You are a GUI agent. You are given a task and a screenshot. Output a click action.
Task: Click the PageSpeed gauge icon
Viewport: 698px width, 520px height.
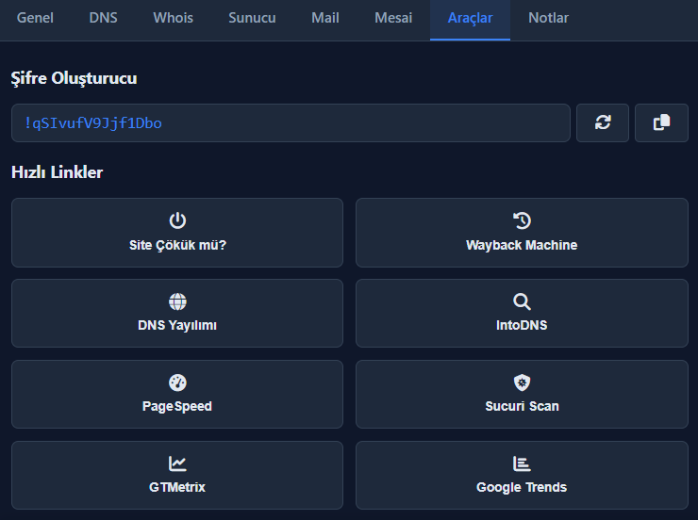click(177, 382)
